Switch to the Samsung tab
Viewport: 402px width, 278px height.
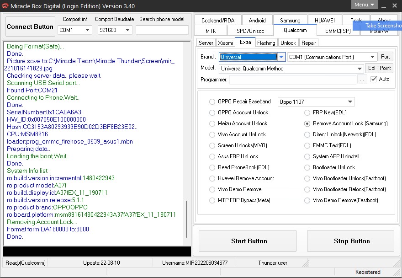[x=290, y=20]
